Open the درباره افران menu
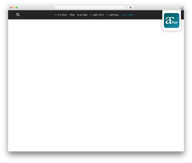This screenshot has height=163, width=192. tap(114, 15)
